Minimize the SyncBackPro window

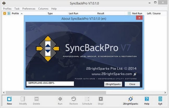149,3
